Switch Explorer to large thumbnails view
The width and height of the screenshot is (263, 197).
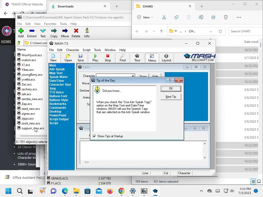259,181
